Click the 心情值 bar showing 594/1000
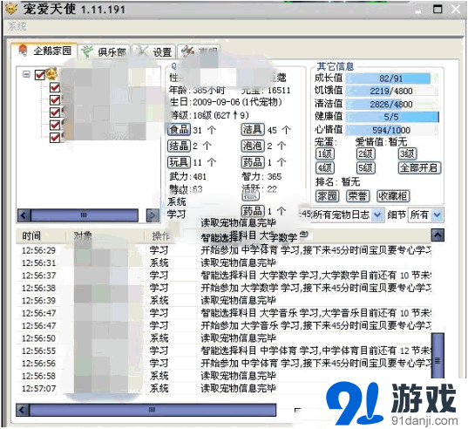Image resolution: width=468 pixels, height=429 pixels. click(392, 130)
